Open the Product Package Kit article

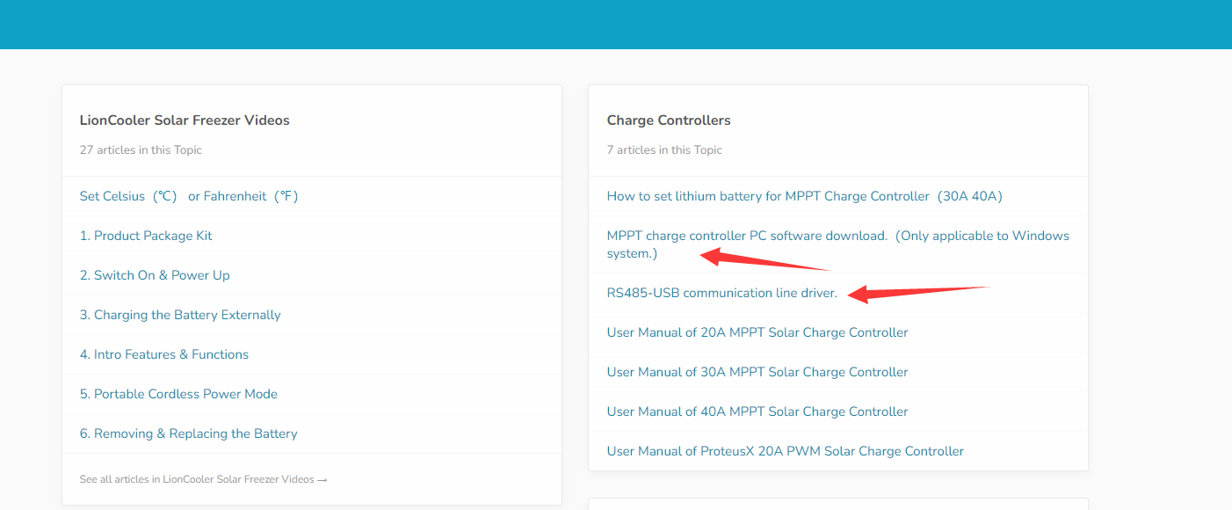pos(146,236)
